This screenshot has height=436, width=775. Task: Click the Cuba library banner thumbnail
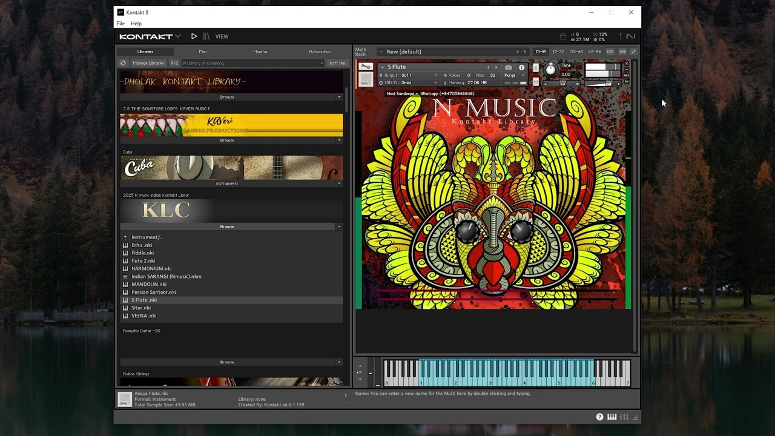[x=231, y=168]
